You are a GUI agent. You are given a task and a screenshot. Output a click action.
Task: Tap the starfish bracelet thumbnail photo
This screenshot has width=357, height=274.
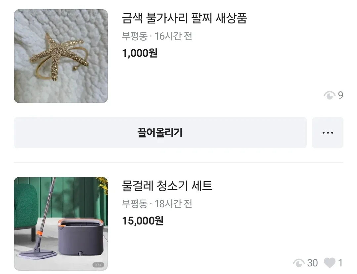coord(61,56)
